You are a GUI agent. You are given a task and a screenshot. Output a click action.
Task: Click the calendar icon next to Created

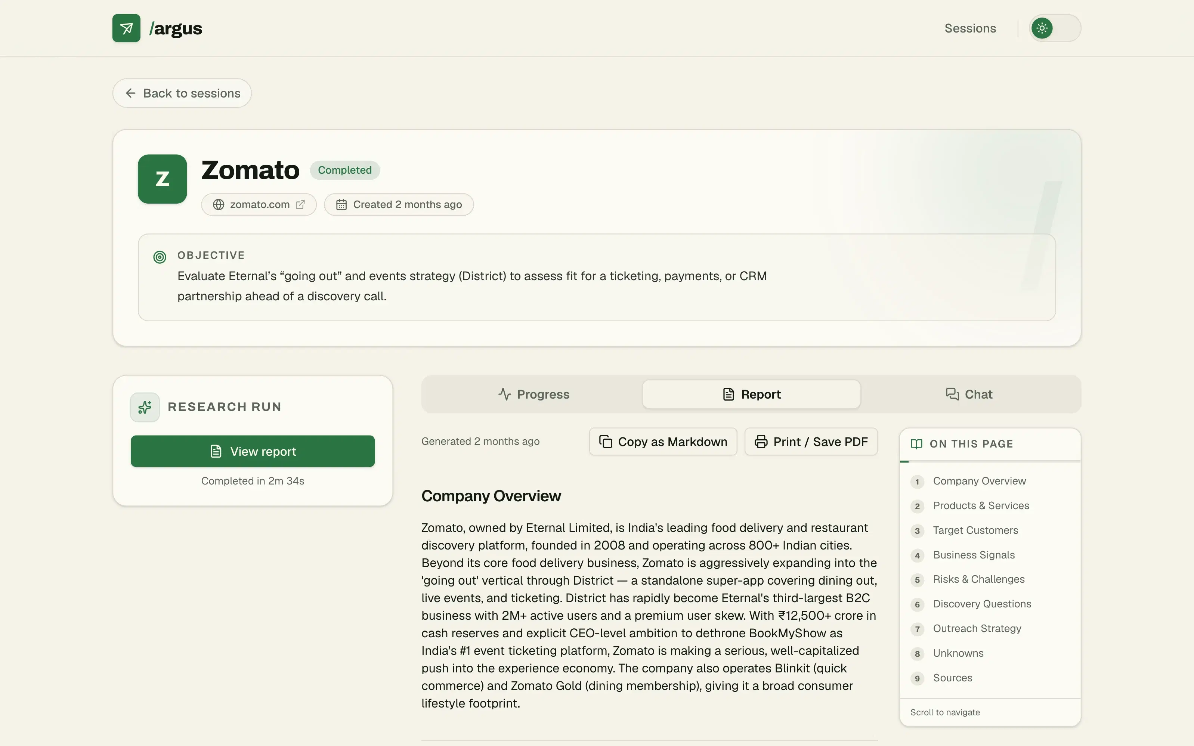[341, 204]
